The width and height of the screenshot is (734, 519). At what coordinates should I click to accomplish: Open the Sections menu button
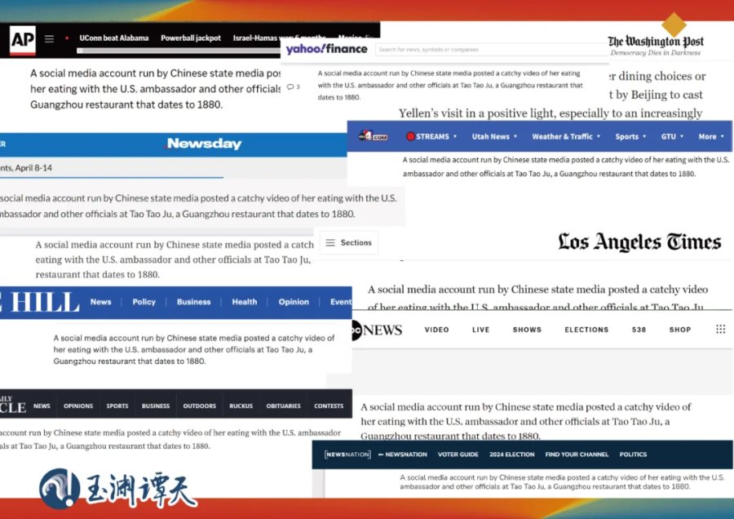(x=348, y=242)
